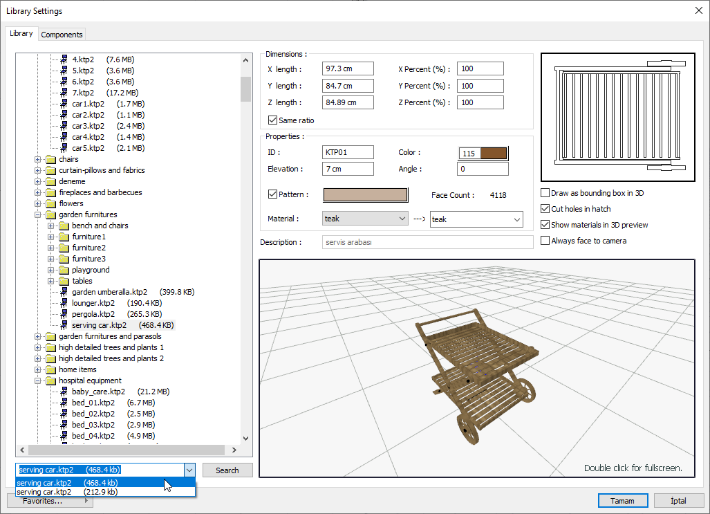Select the lounger.ktp2 file icon
This screenshot has height=514, width=710.
point(64,303)
